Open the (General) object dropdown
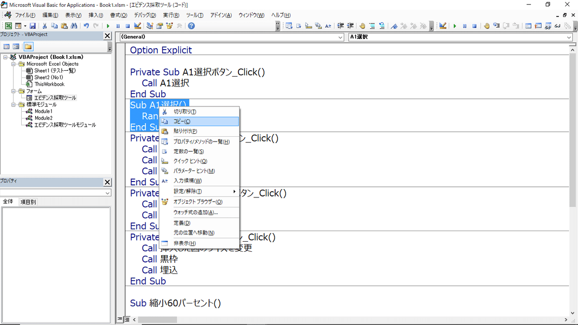 [x=340, y=37]
